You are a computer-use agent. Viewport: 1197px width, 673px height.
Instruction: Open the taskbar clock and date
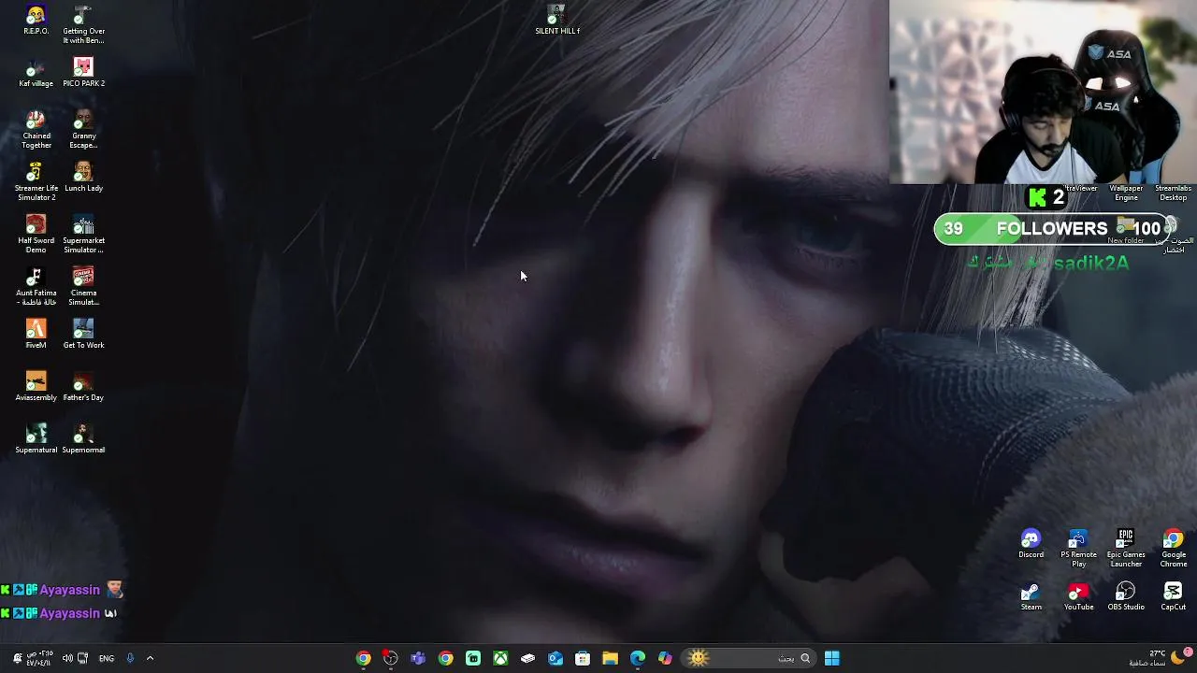(x=40, y=658)
